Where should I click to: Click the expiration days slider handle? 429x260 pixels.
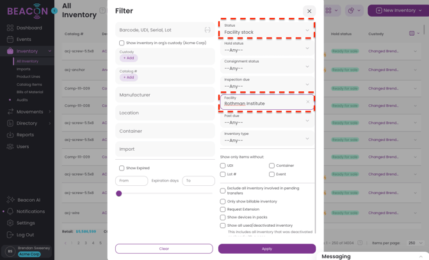[x=118, y=194]
